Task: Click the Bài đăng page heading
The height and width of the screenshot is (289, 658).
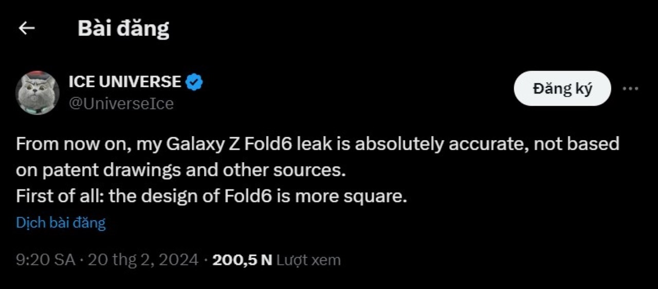Action: pyautogui.click(x=123, y=29)
